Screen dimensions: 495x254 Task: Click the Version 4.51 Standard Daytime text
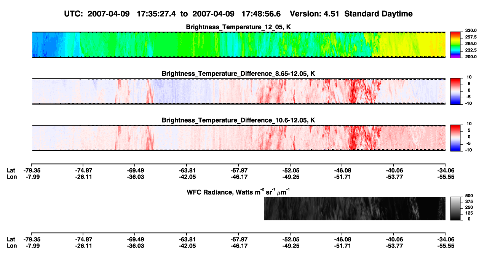click(x=351, y=14)
